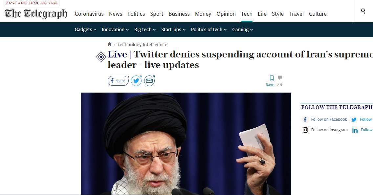The height and width of the screenshot is (195, 373).
Task: Click Follow on Instagram icon
Action: click(x=305, y=130)
